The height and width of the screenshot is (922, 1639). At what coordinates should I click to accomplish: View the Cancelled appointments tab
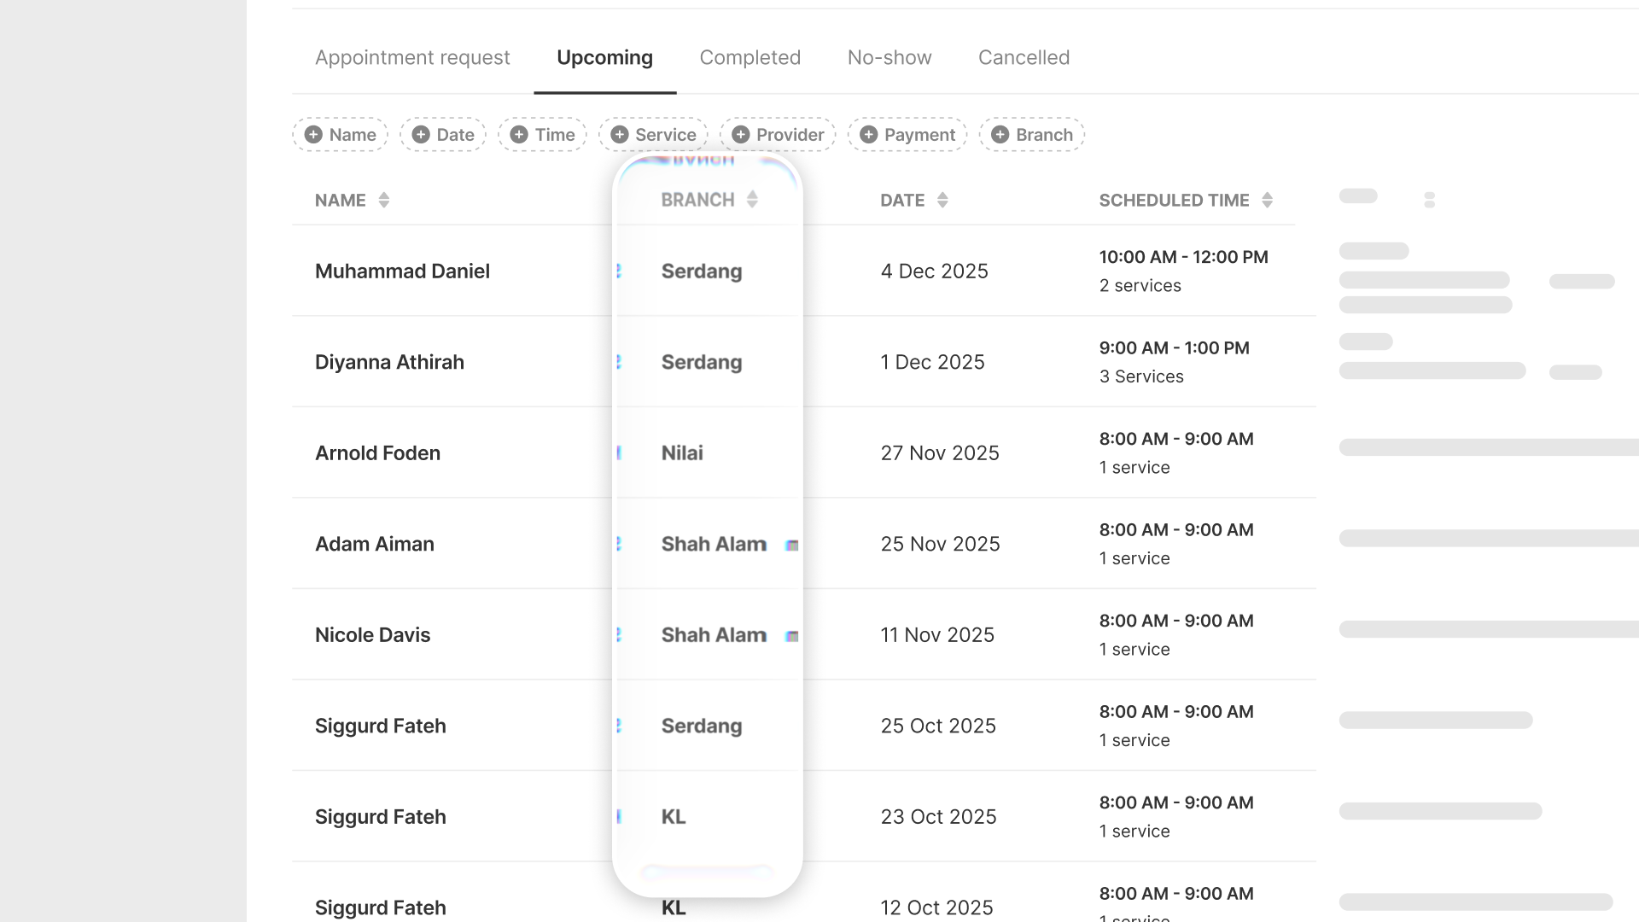(1024, 57)
